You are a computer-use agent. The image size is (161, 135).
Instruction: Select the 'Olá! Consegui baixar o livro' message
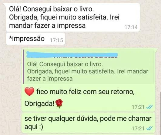point(73,17)
